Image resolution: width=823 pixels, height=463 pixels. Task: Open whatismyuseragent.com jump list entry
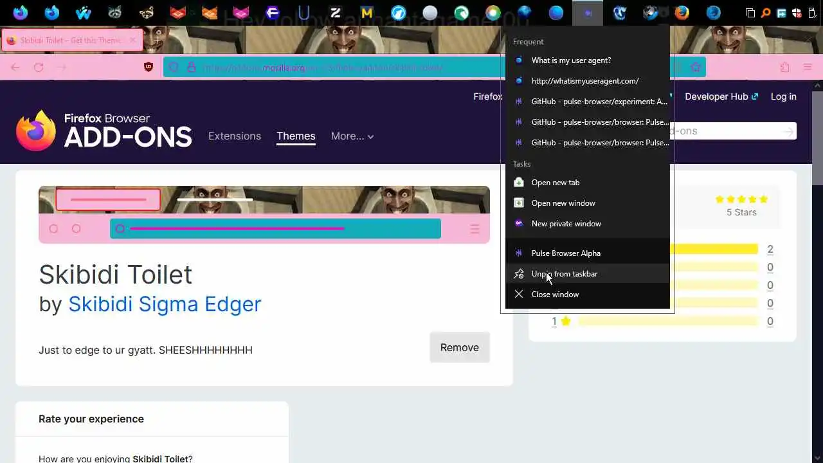[x=588, y=80]
